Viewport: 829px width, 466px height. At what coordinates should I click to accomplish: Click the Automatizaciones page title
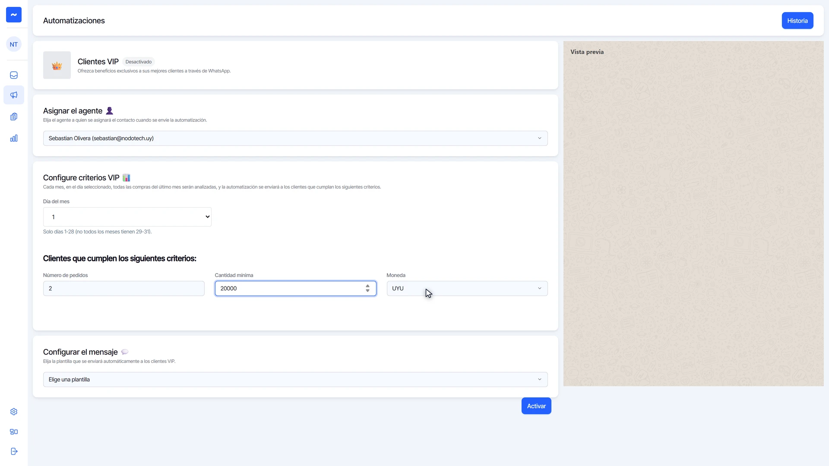74,21
